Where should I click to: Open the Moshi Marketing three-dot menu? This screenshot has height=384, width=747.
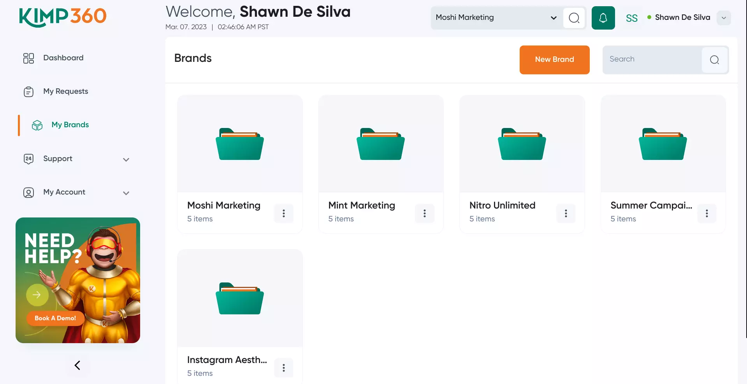pyautogui.click(x=283, y=213)
